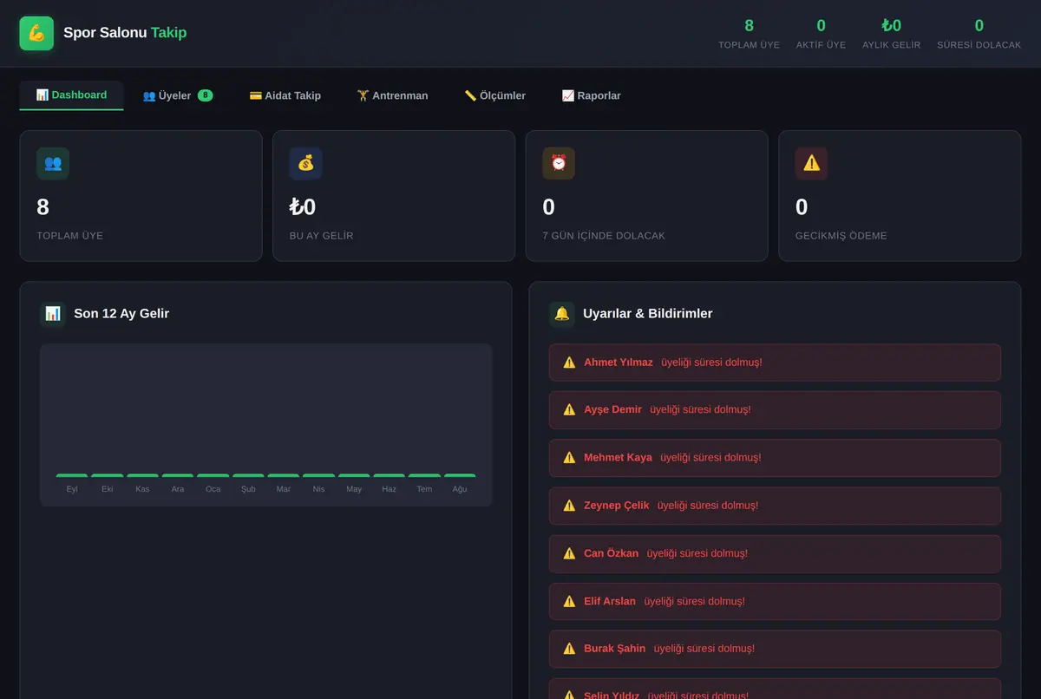The width and height of the screenshot is (1041, 699).
Task: Click the warning icon above GECİKMİŞ ÖDEME
Action: click(x=812, y=163)
